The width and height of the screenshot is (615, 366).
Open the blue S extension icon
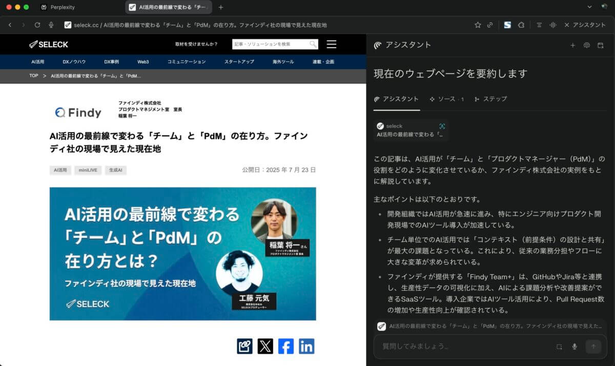507,25
